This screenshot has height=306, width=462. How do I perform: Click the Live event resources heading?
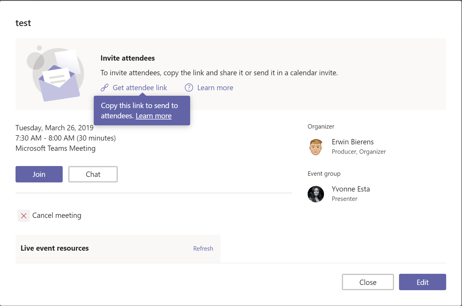click(x=55, y=248)
